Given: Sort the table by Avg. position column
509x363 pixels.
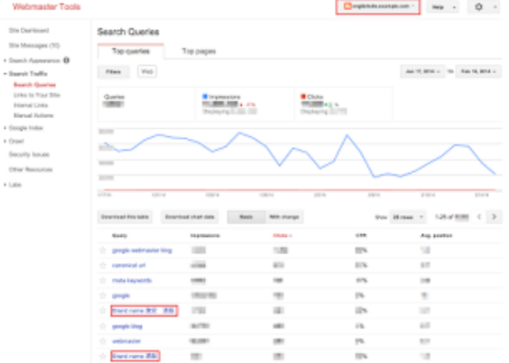Looking at the screenshot, I should pyautogui.click(x=436, y=235).
